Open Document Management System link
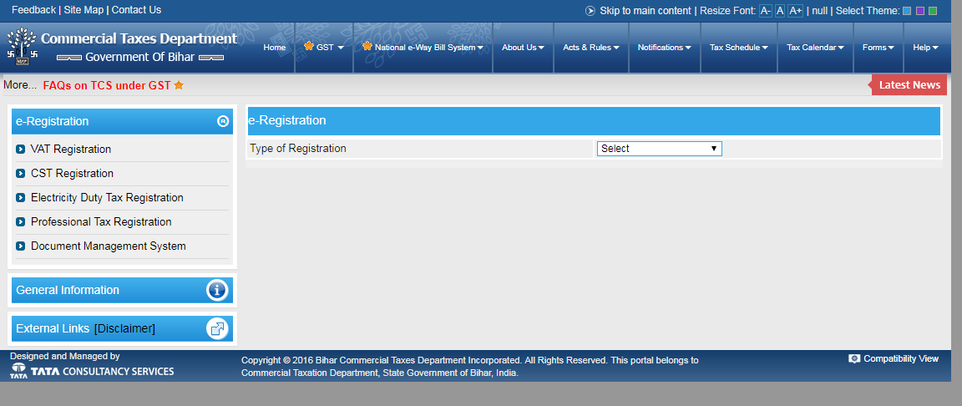The image size is (962, 406). [109, 246]
